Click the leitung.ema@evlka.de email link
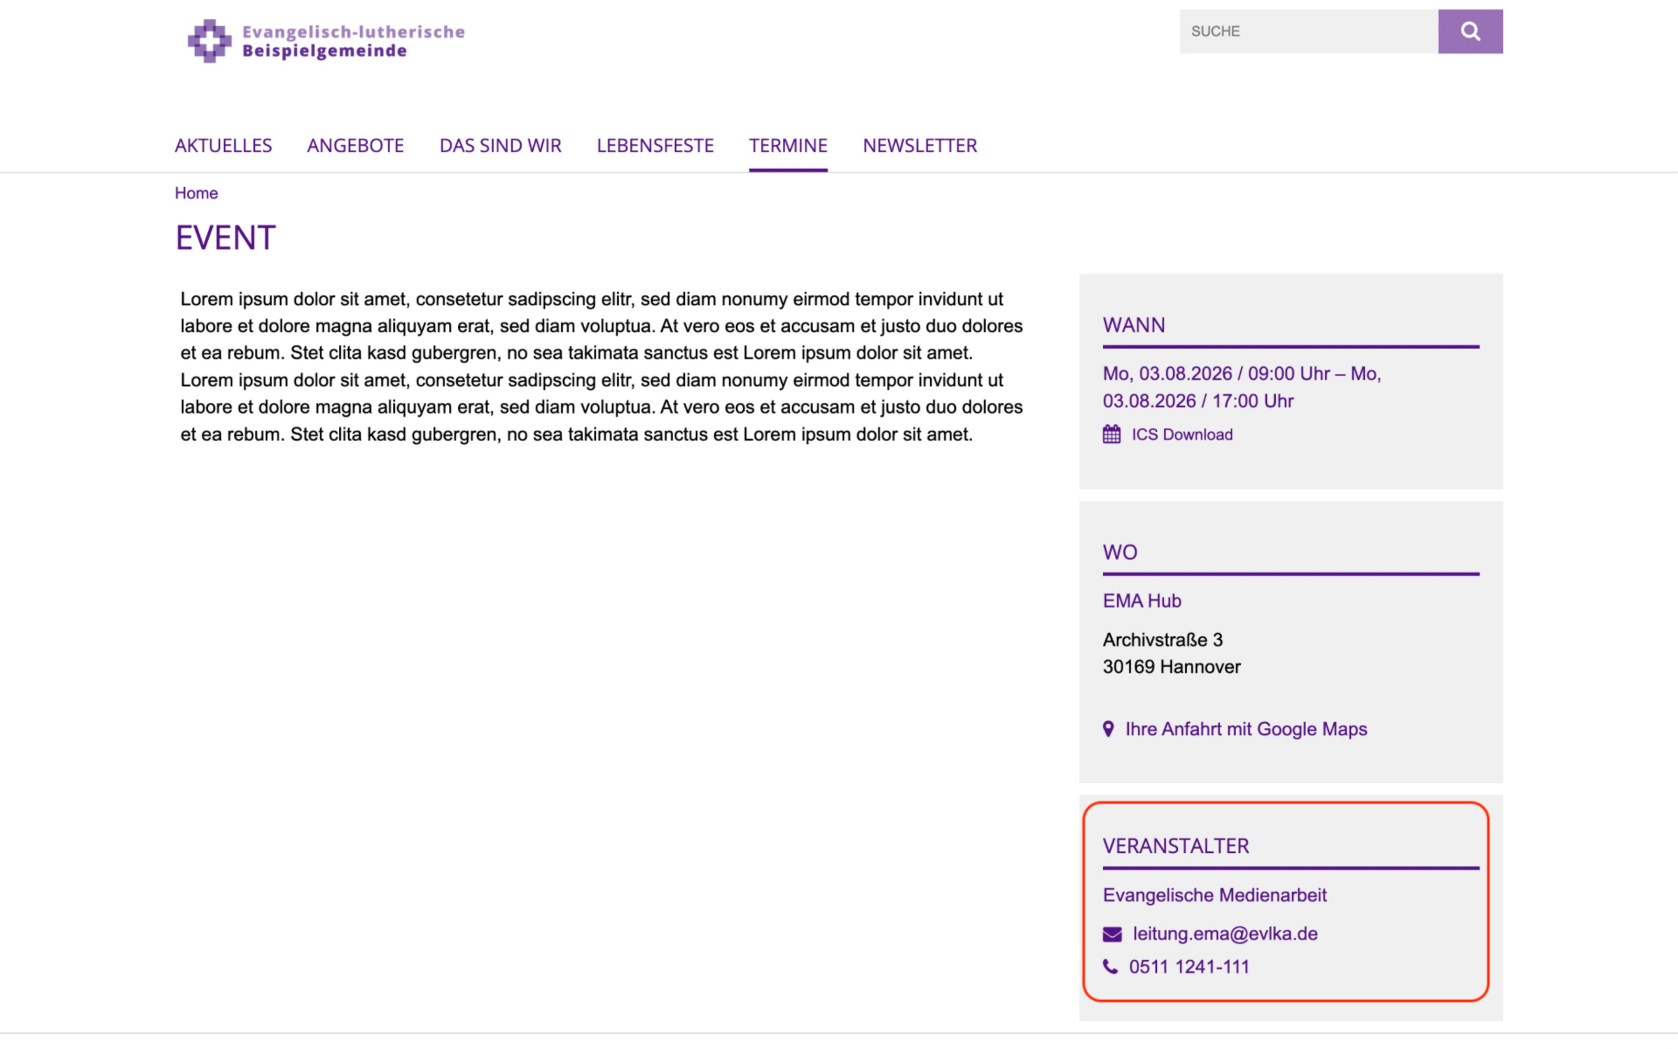 click(1225, 934)
